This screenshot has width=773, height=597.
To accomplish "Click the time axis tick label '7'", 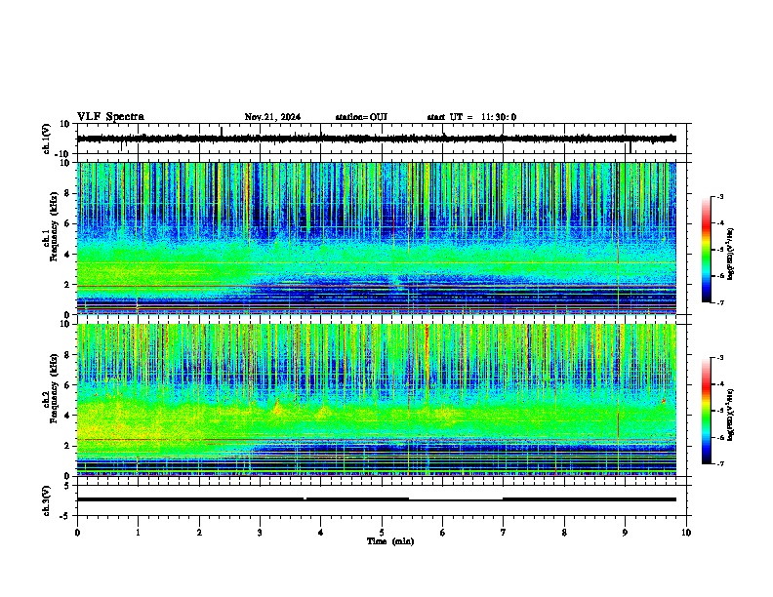I will pos(504,533).
